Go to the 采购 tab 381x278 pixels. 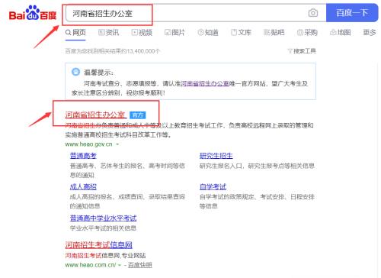(x=307, y=32)
